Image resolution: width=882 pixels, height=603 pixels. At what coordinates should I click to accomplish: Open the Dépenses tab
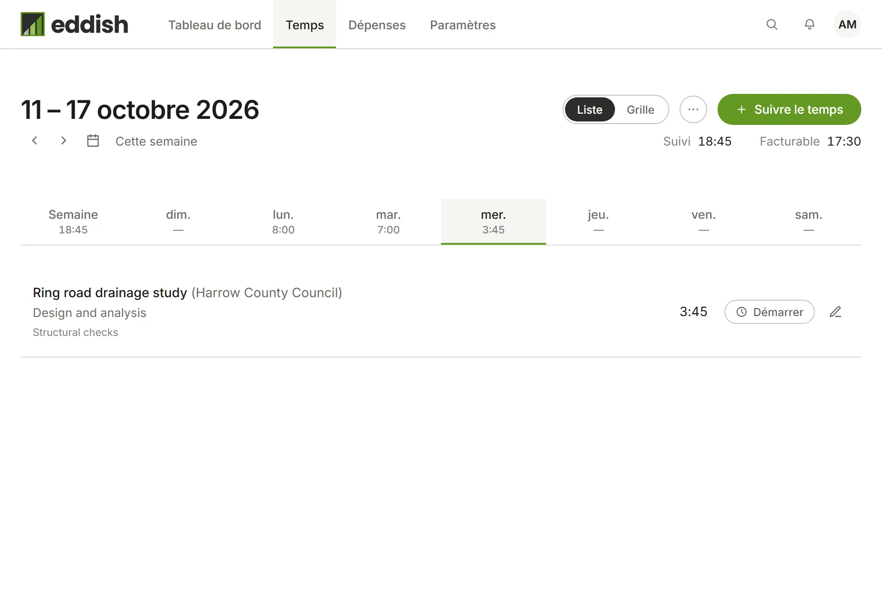pos(377,25)
